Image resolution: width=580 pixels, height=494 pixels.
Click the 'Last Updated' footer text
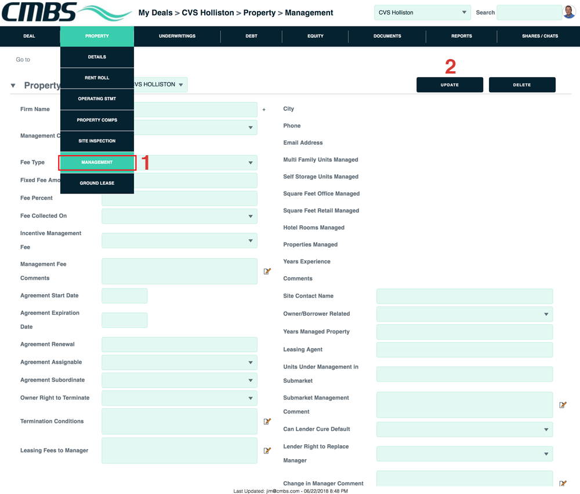291,491
